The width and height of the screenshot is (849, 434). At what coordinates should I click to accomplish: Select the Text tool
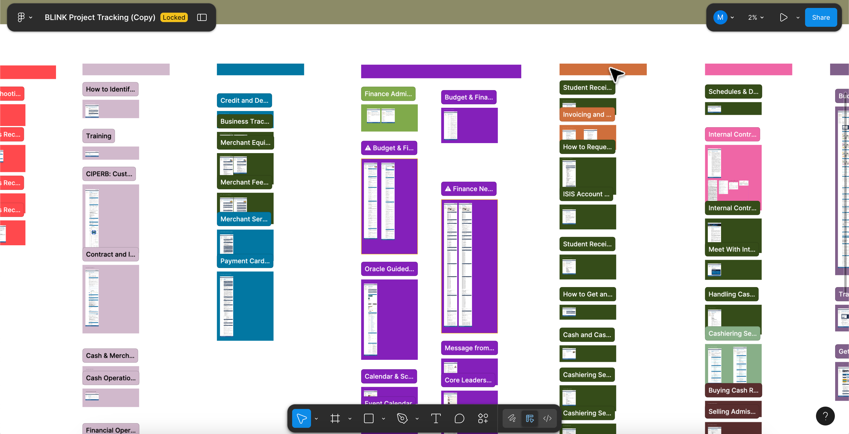coord(436,418)
